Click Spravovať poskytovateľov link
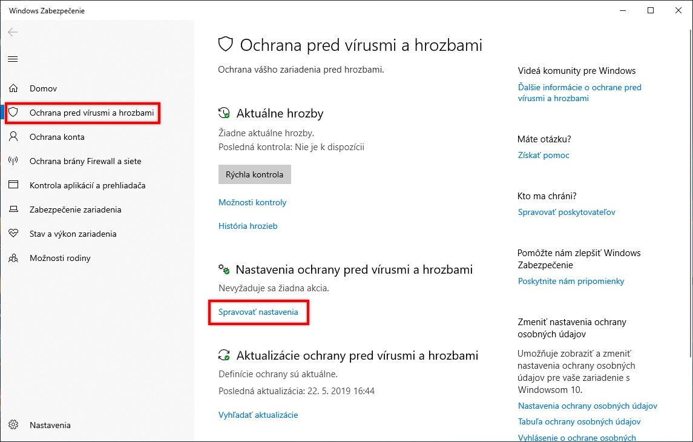Image resolution: width=693 pixels, height=442 pixels. [566, 212]
